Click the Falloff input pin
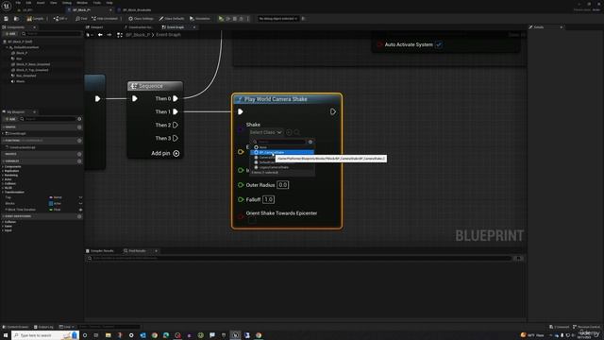The width and height of the screenshot is (604, 340). 241,199
